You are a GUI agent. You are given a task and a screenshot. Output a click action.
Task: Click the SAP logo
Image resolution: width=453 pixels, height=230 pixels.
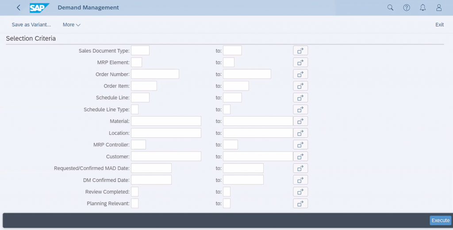39,8
